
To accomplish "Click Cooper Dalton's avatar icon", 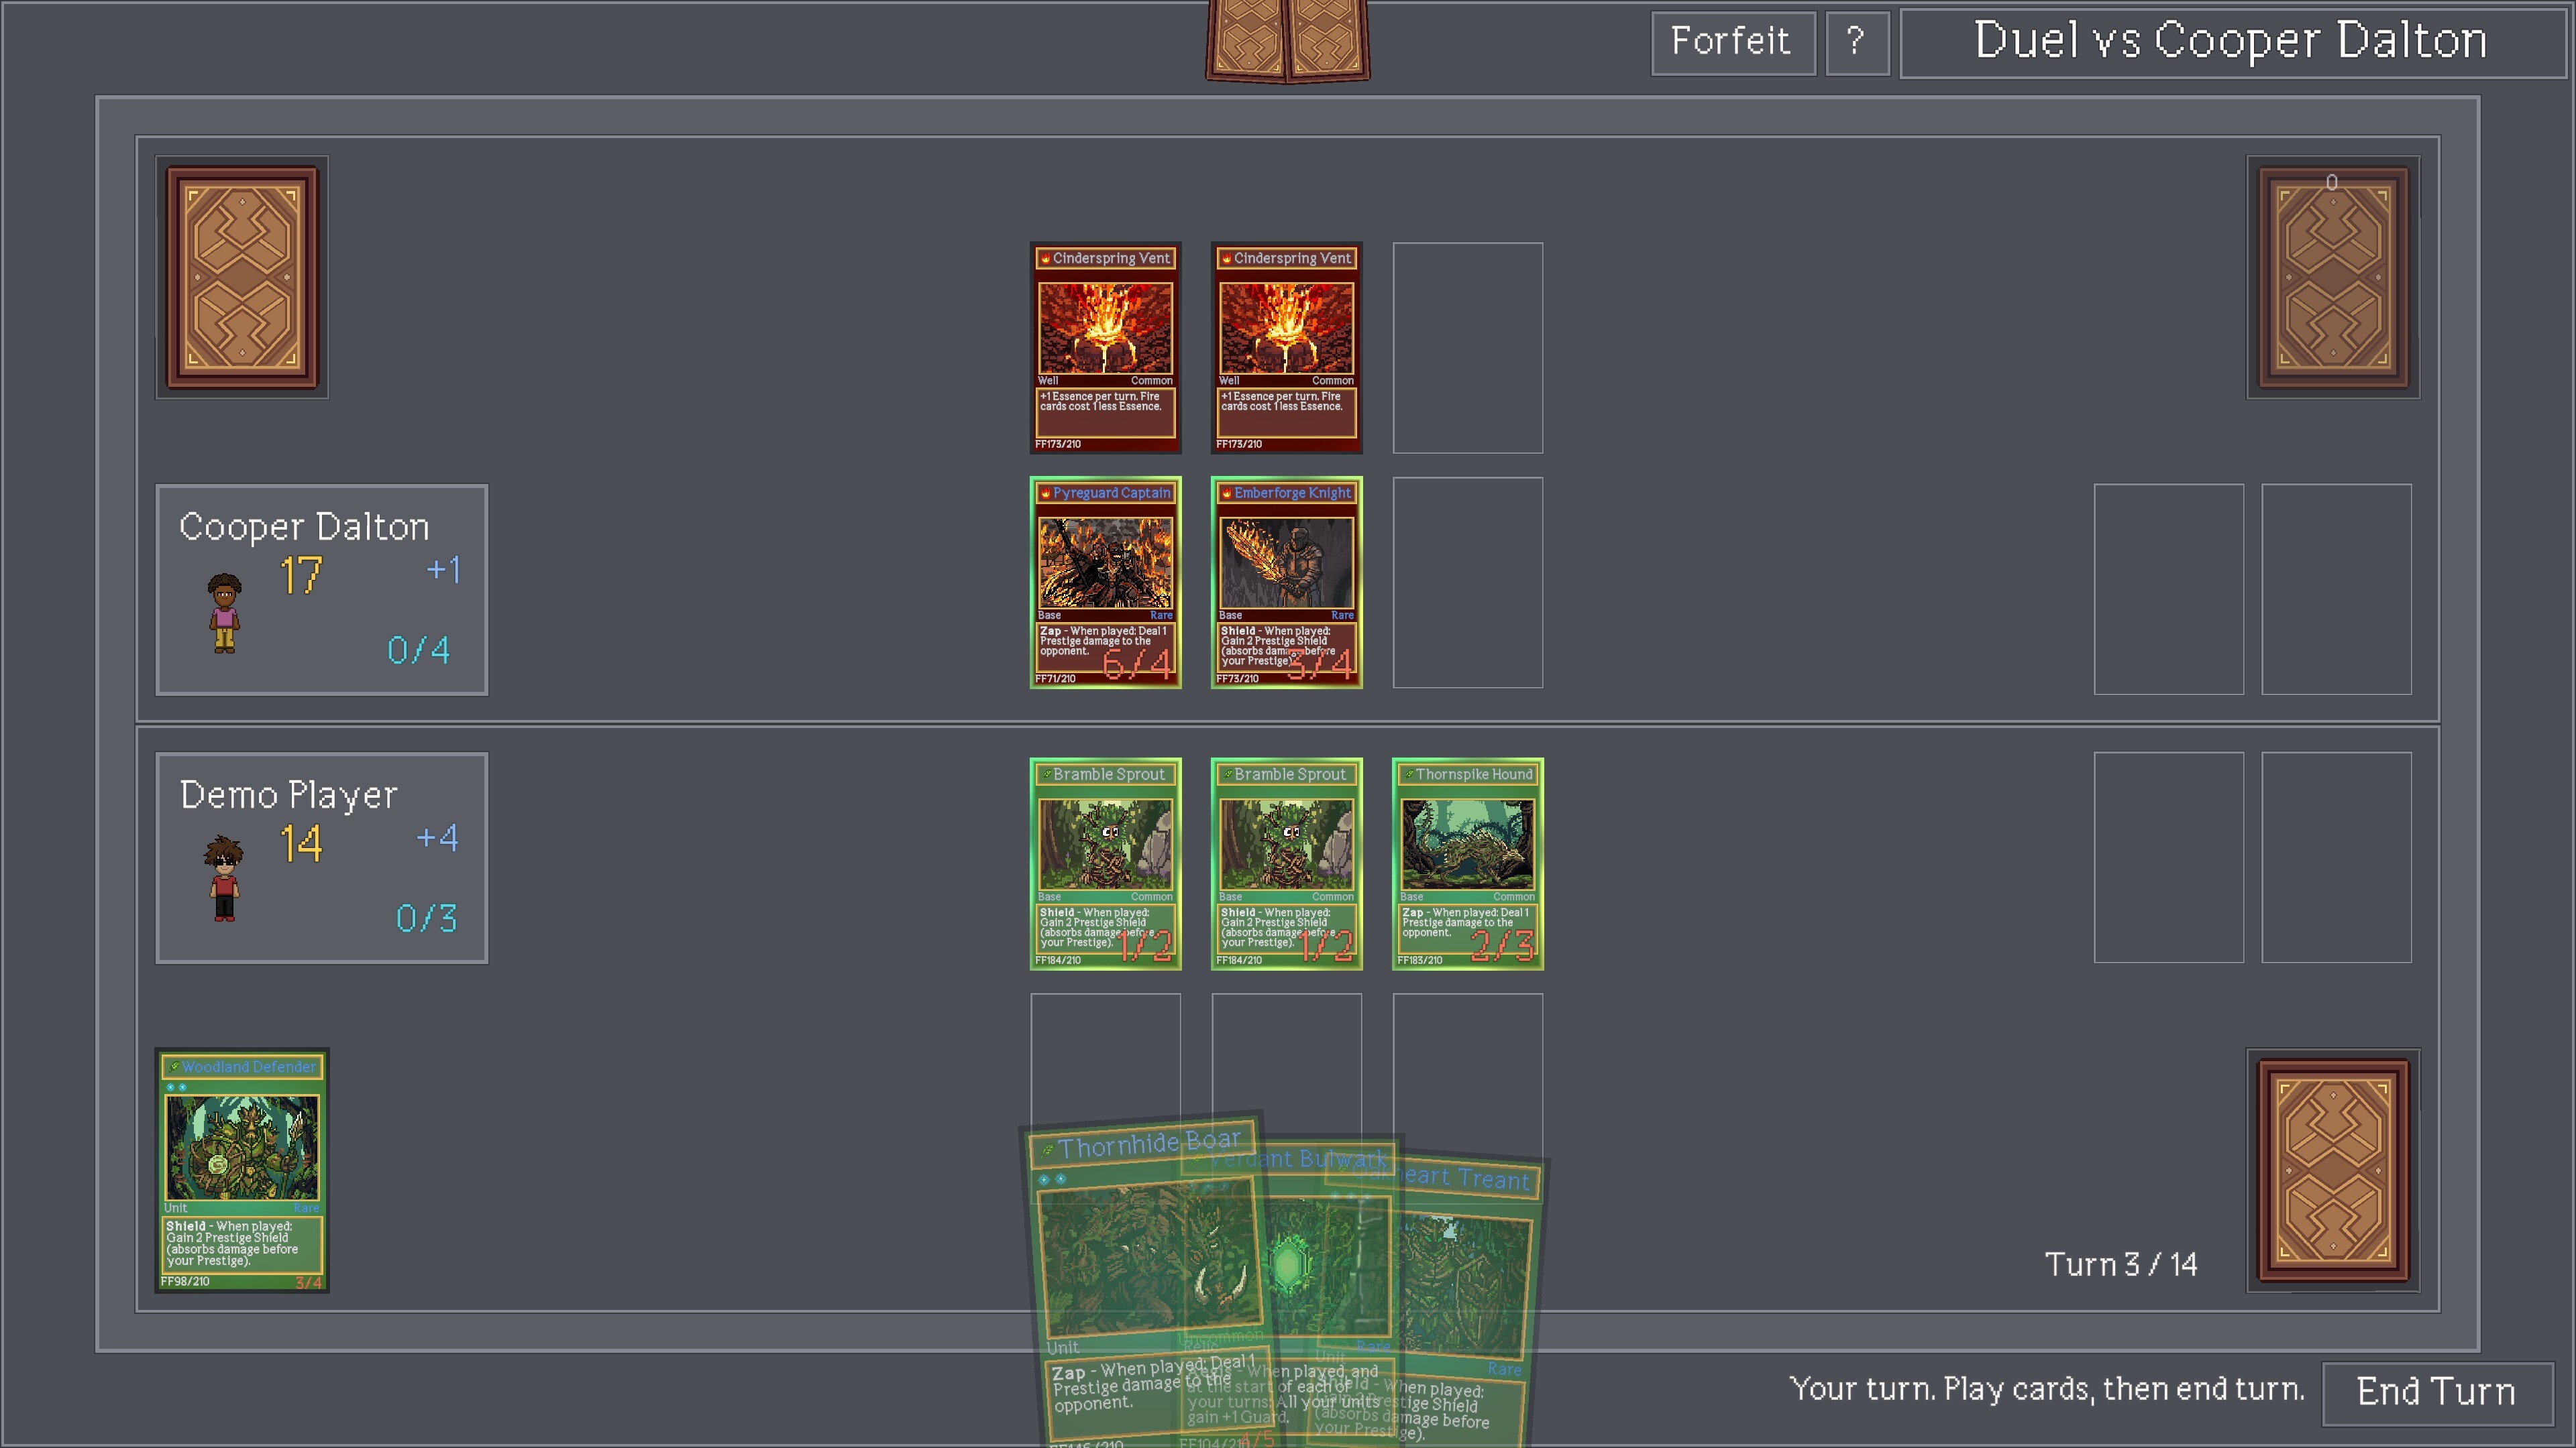I will point(225,613).
